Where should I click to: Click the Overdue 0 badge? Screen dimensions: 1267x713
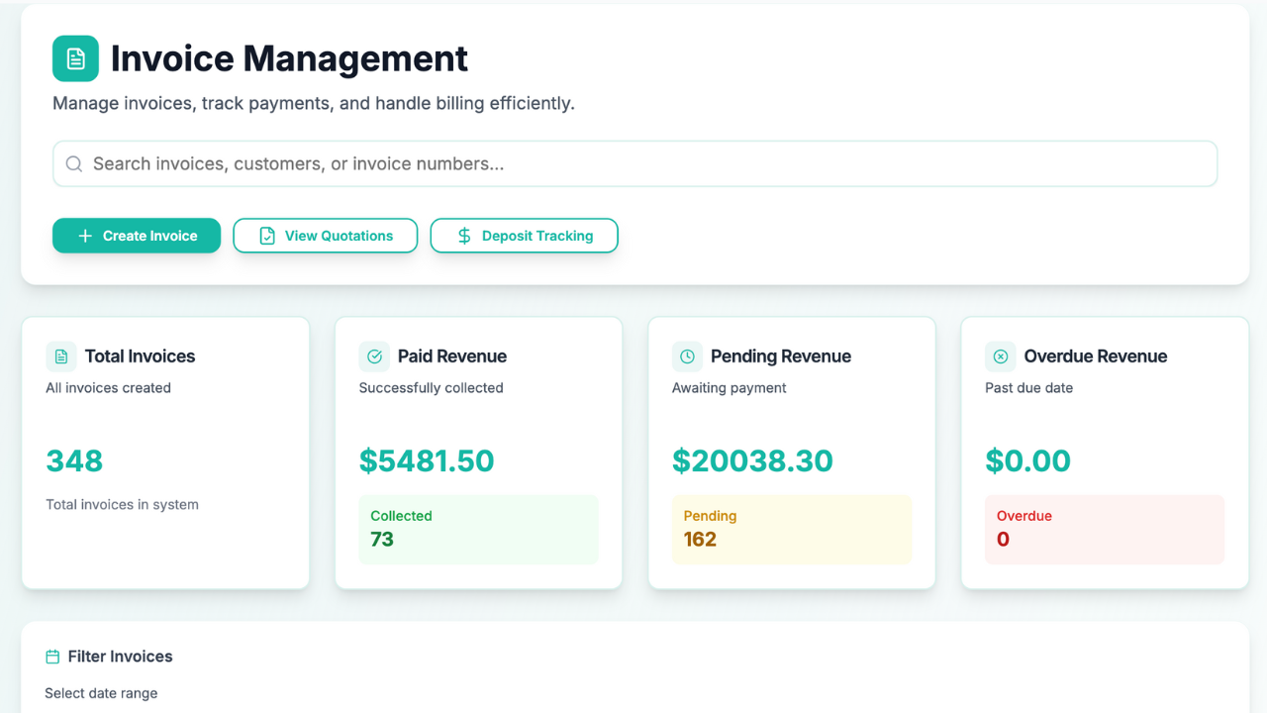pos(1105,529)
